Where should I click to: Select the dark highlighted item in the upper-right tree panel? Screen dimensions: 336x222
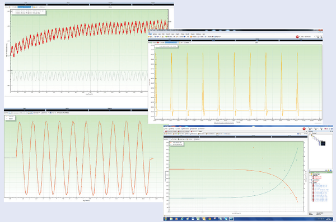[323, 143]
